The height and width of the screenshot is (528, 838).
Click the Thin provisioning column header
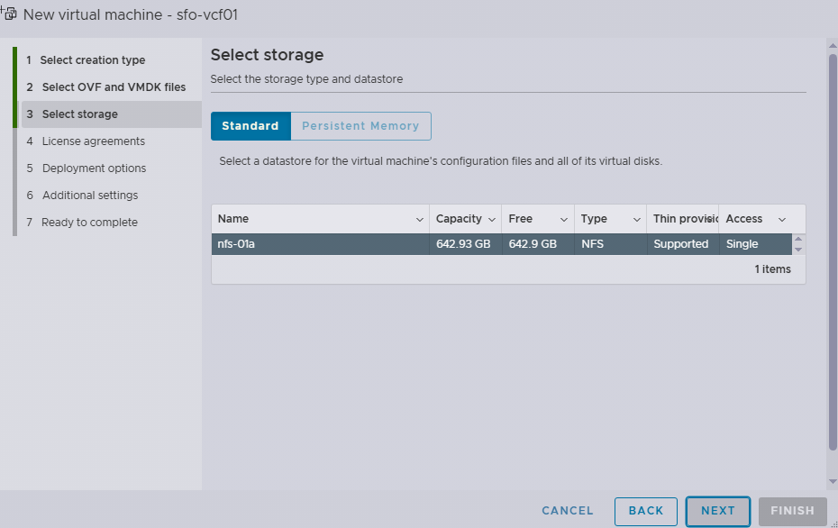pyautogui.click(x=685, y=219)
